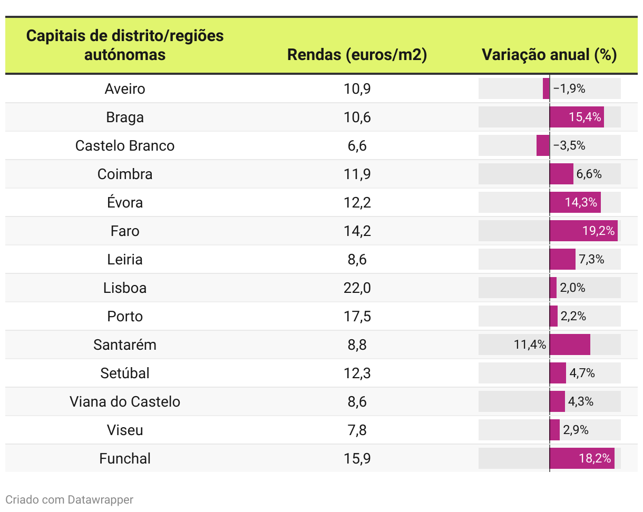Select the Aveiro −1,9% variation label

click(x=569, y=88)
